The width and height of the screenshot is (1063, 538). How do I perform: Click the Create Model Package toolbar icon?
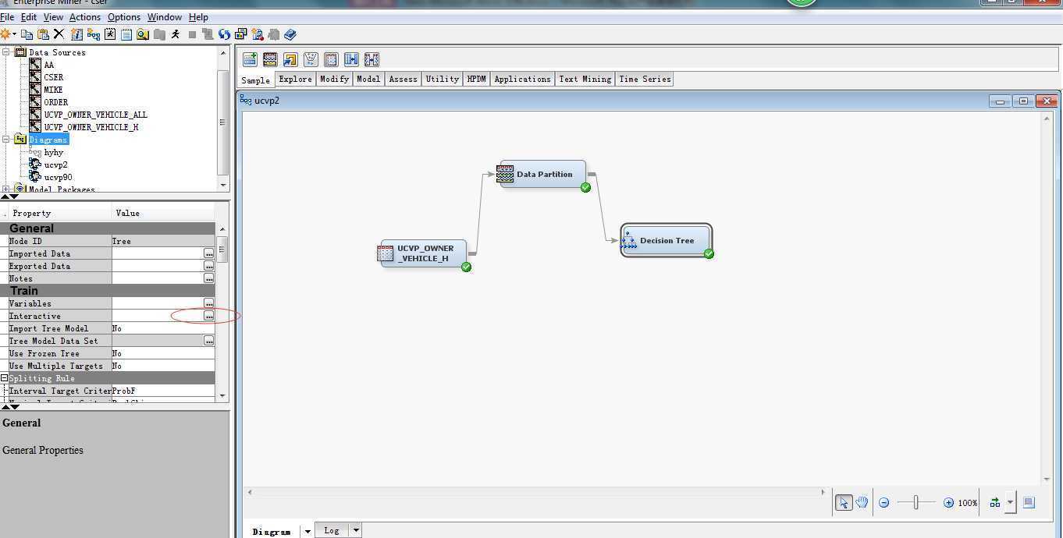coord(257,34)
